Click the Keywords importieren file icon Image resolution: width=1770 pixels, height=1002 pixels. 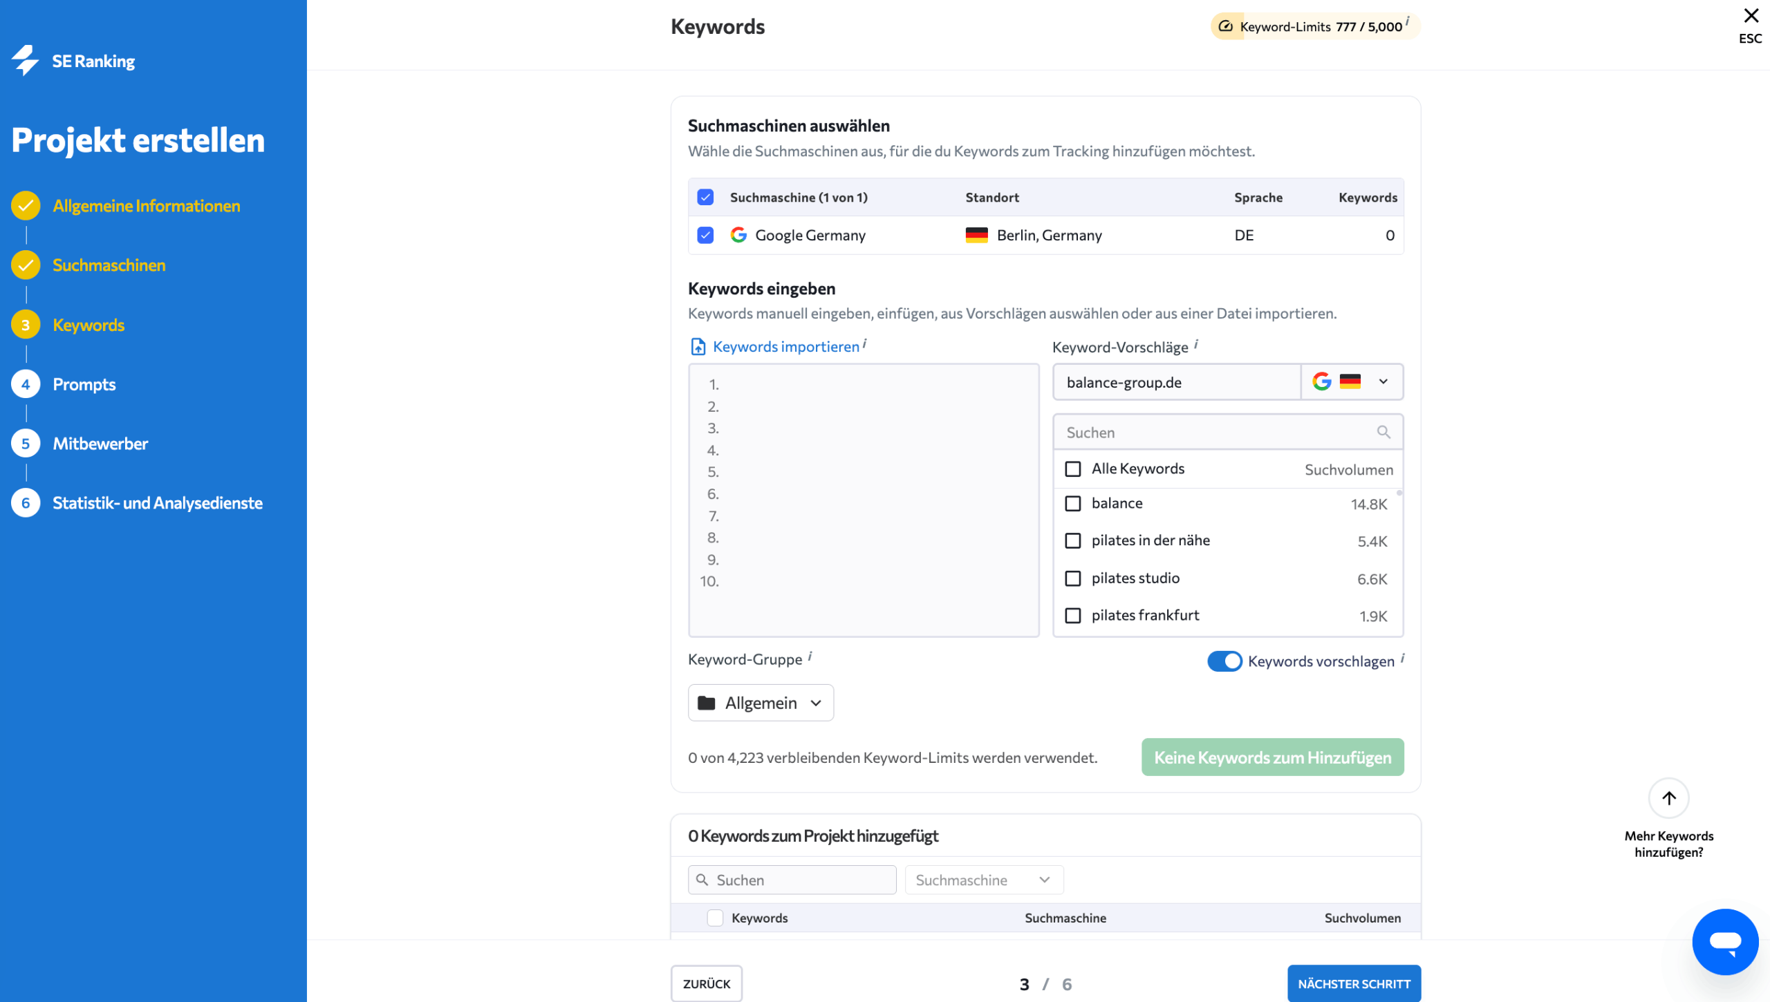[x=698, y=347]
